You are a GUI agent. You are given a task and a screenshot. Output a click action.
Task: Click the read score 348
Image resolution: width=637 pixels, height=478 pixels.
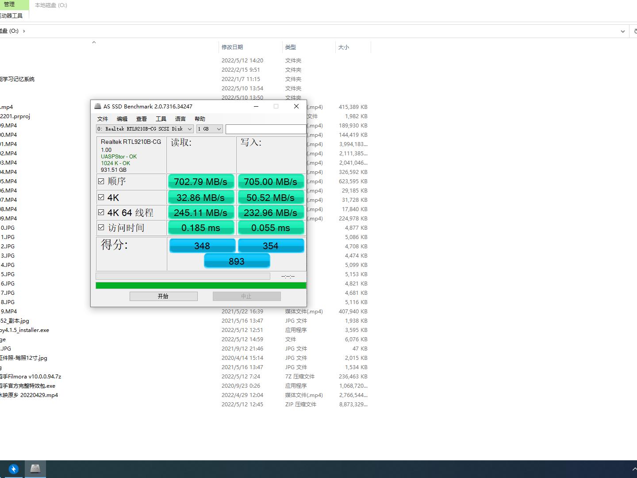click(202, 246)
